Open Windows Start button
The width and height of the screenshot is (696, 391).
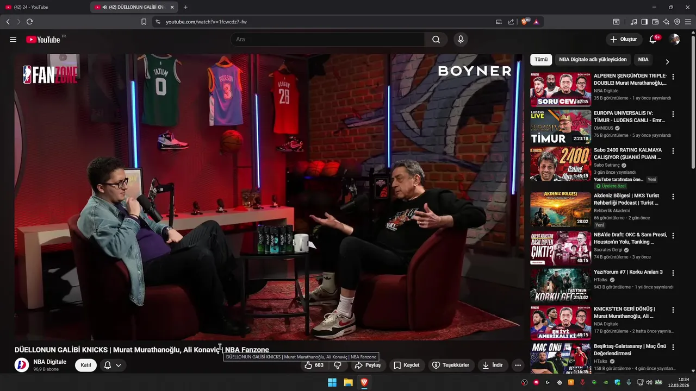tap(332, 382)
